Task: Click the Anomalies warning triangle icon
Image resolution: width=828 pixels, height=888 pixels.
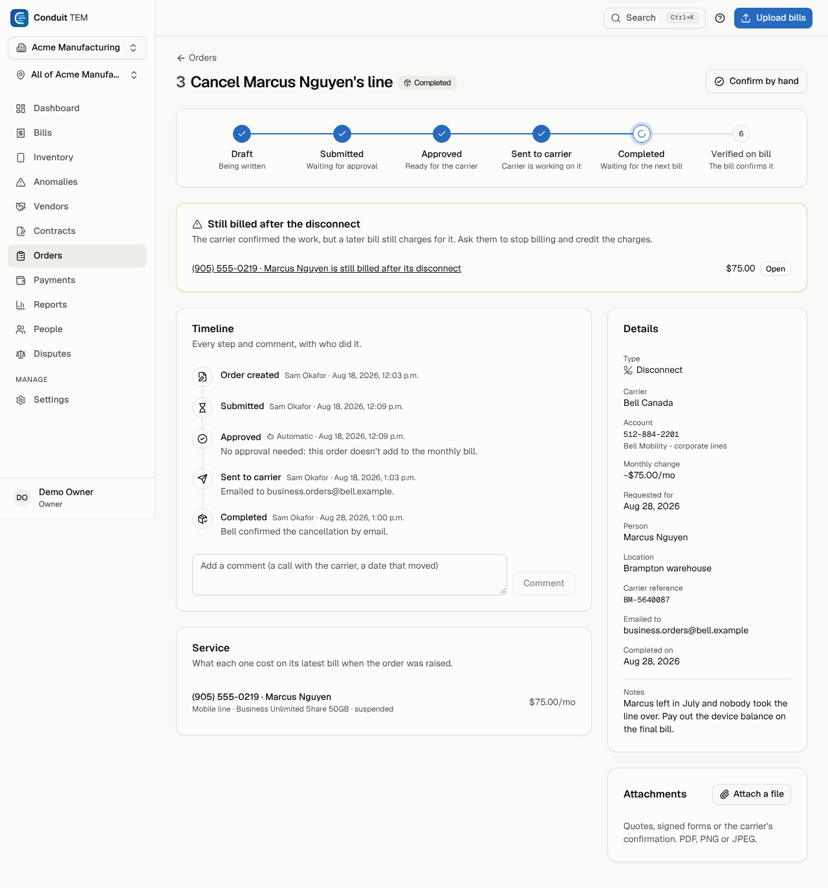Action: pos(21,182)
